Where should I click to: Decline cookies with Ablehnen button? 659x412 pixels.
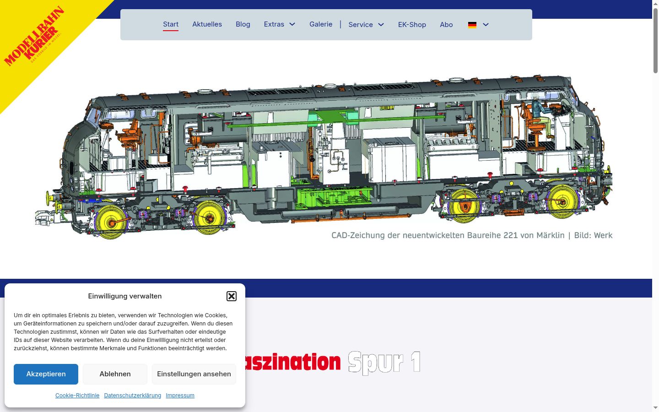point(115,374)
